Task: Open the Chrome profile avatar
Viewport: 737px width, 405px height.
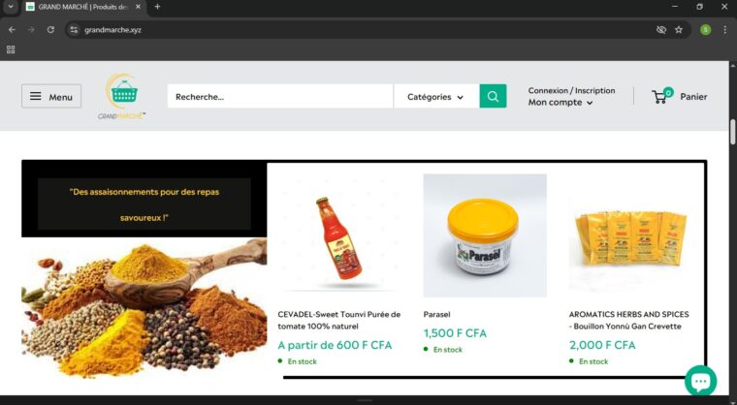Action: [x=705, y=30]
